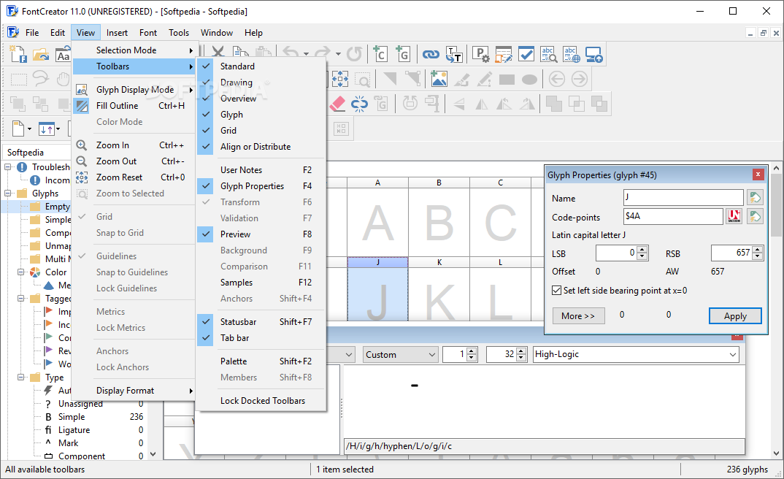The image size is (784, 479).
Task: Open the undo history dropdown arrow
Action: [x=306, y=53]
